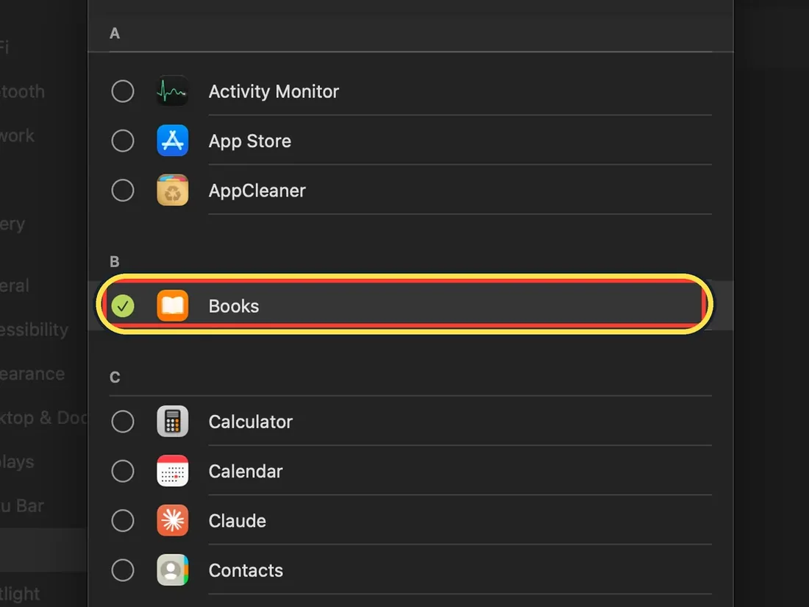Open Spotlight in the settings sidebar
This screenshot has height=607, width=809.
20,594
